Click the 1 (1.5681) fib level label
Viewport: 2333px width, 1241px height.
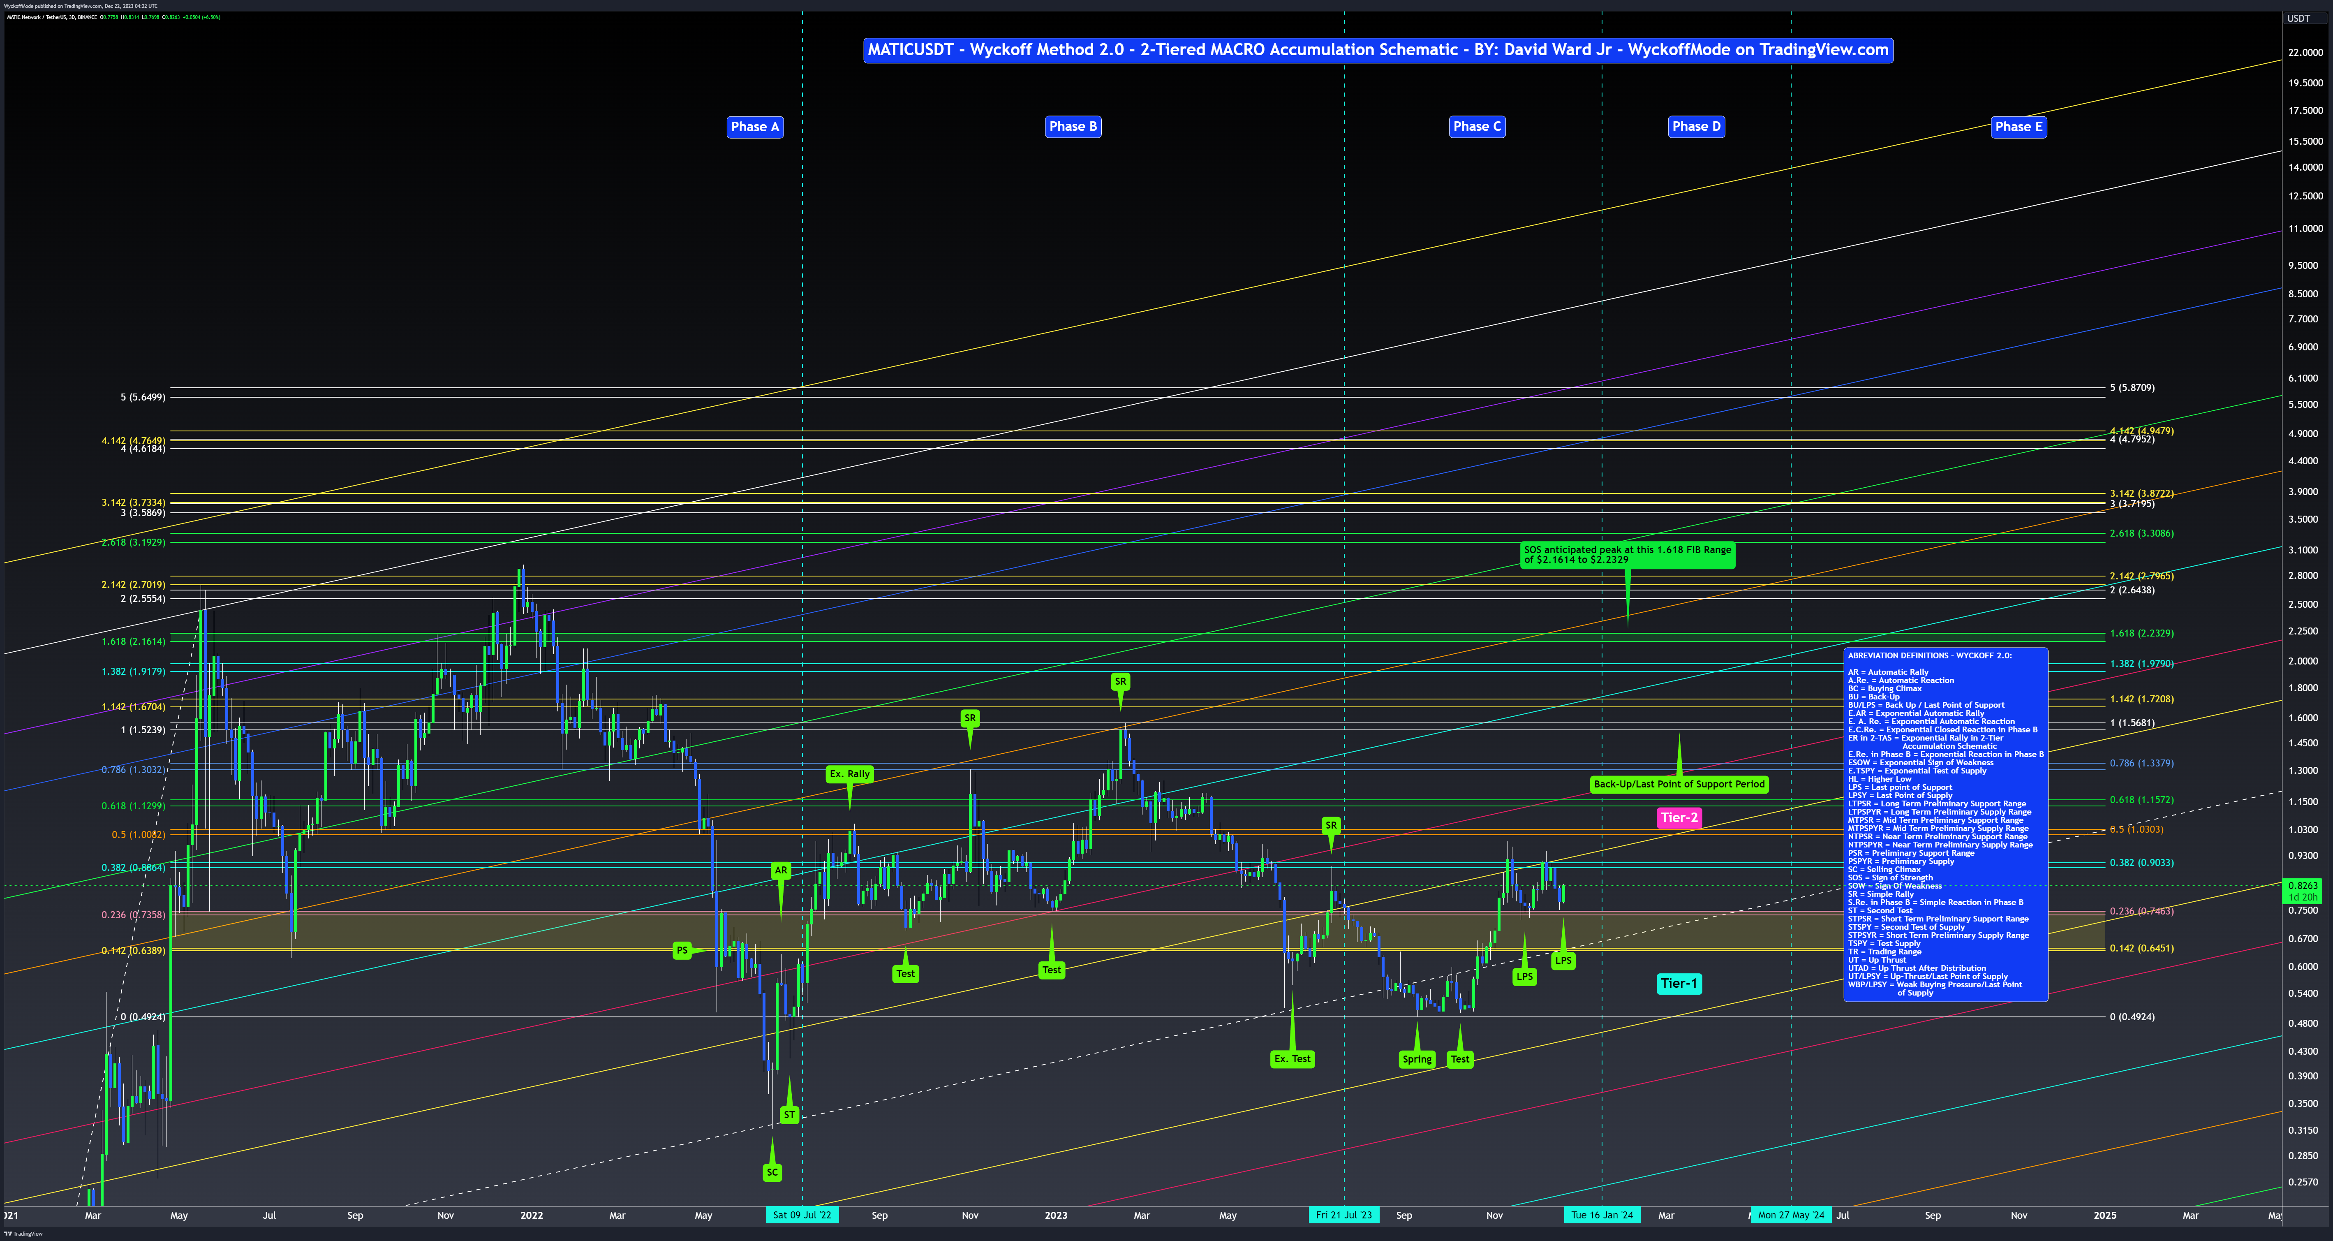[2132, 724]
